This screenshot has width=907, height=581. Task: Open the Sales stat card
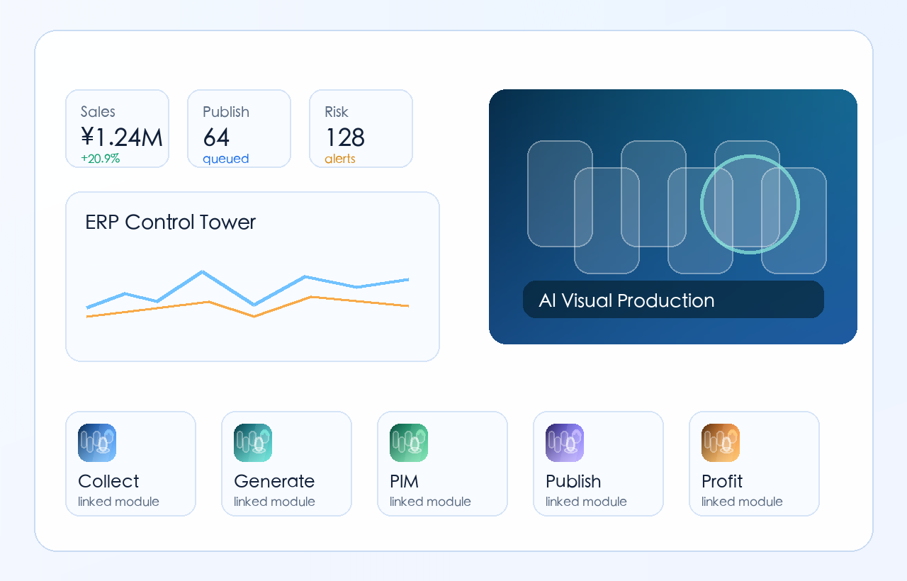click(117, 129)
